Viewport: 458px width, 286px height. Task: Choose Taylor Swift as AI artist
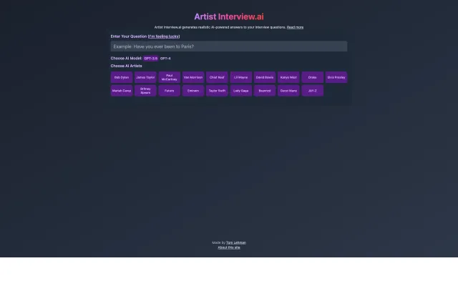(217, 91)
